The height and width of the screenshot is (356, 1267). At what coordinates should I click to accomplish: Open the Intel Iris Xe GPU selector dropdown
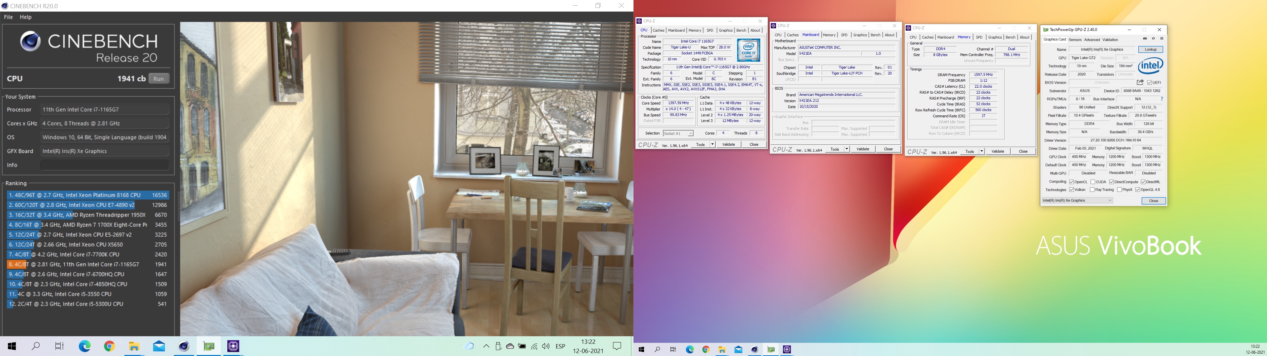click(1077, 201)
